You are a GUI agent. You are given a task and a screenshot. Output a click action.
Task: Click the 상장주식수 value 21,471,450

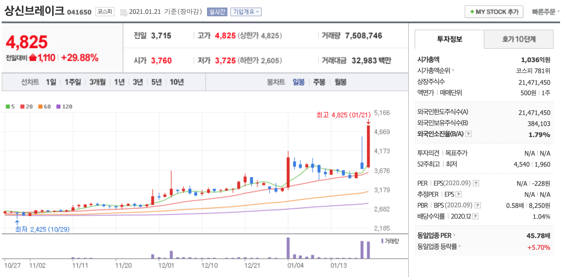click(x=534, y=82)
